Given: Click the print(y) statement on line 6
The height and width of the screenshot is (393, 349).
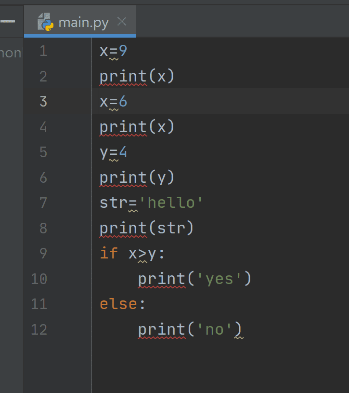Looking at the screenshot, I should tap(137, 177).
